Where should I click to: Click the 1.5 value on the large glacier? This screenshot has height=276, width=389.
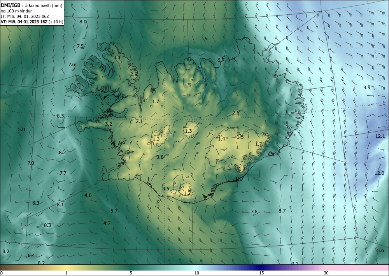(240, 137)
